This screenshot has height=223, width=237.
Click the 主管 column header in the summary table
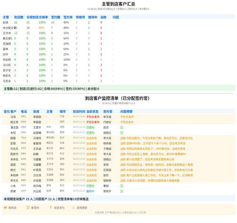pos(6,17)
